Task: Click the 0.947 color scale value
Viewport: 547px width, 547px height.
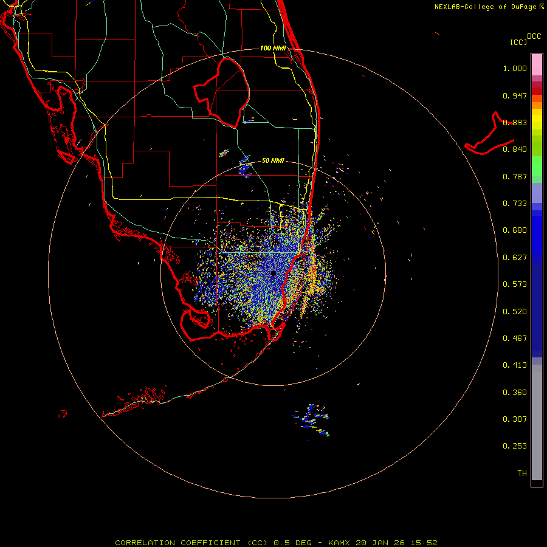Action: [515, 95]
